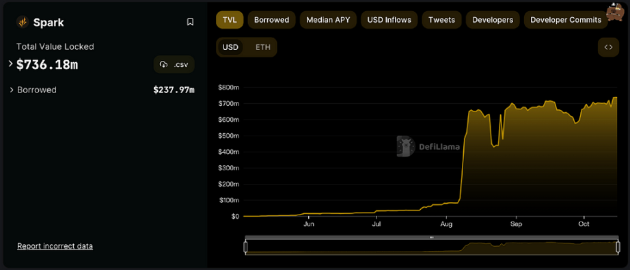This screenshot has width=630, height=270.
Task: Select USD denomination
Action: (231, 47)
